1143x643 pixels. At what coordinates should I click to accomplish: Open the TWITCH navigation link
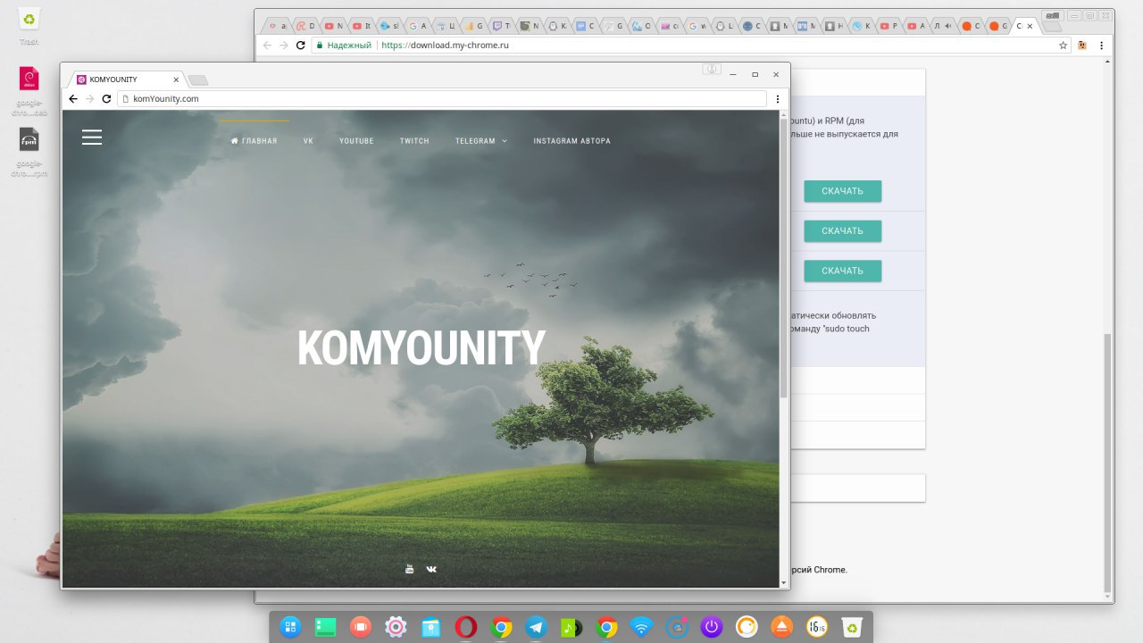coord(414,141)
